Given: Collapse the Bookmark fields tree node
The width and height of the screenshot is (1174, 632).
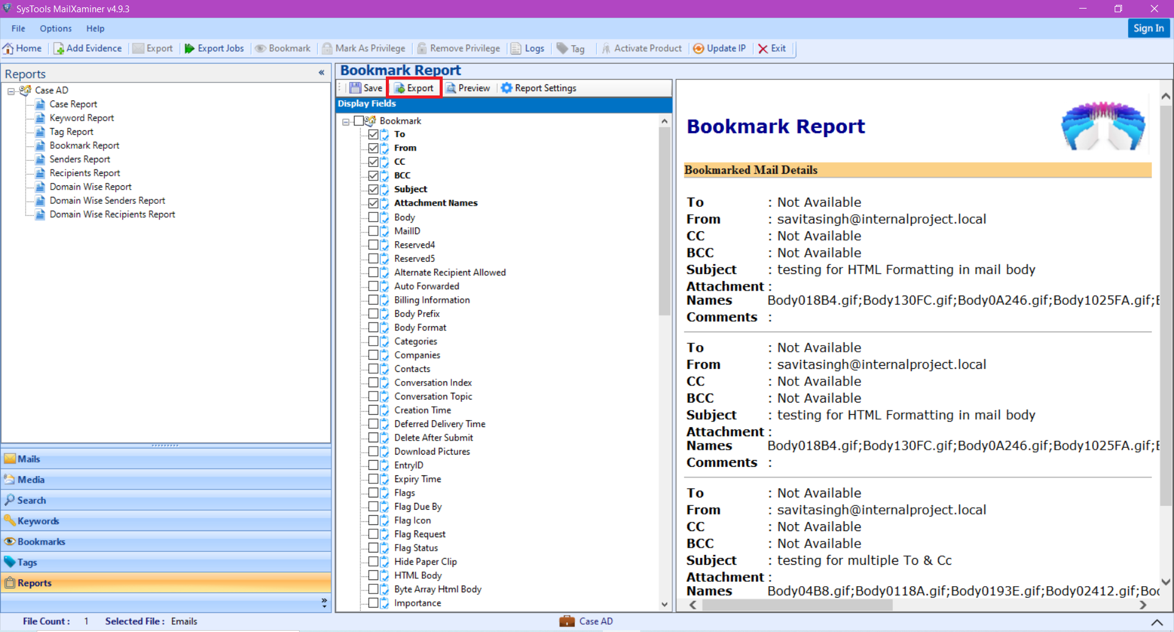Looking at the screenshot, I should pyautogui.click(x=346, y=121).
